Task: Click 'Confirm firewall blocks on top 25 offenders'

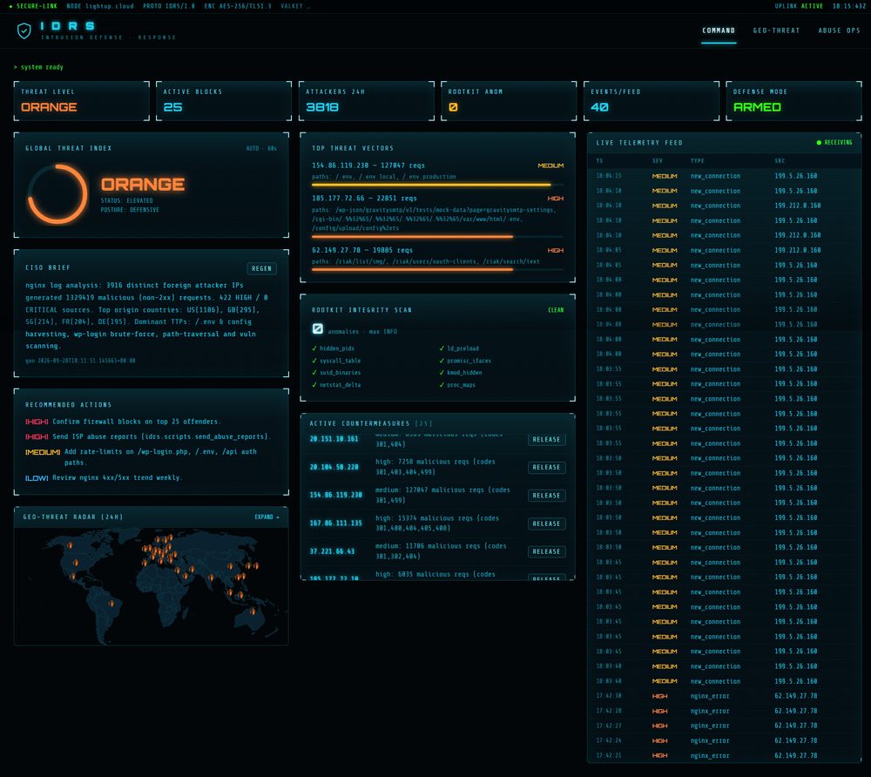Action: [136, 422]
